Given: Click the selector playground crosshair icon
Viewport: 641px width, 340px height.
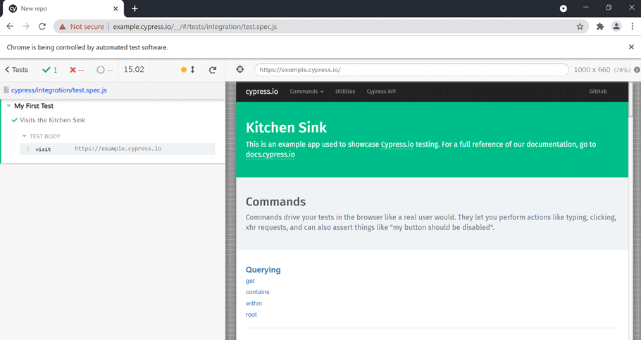Looking at the screenshot, I should pyautogui.click(x=240, y=70).
